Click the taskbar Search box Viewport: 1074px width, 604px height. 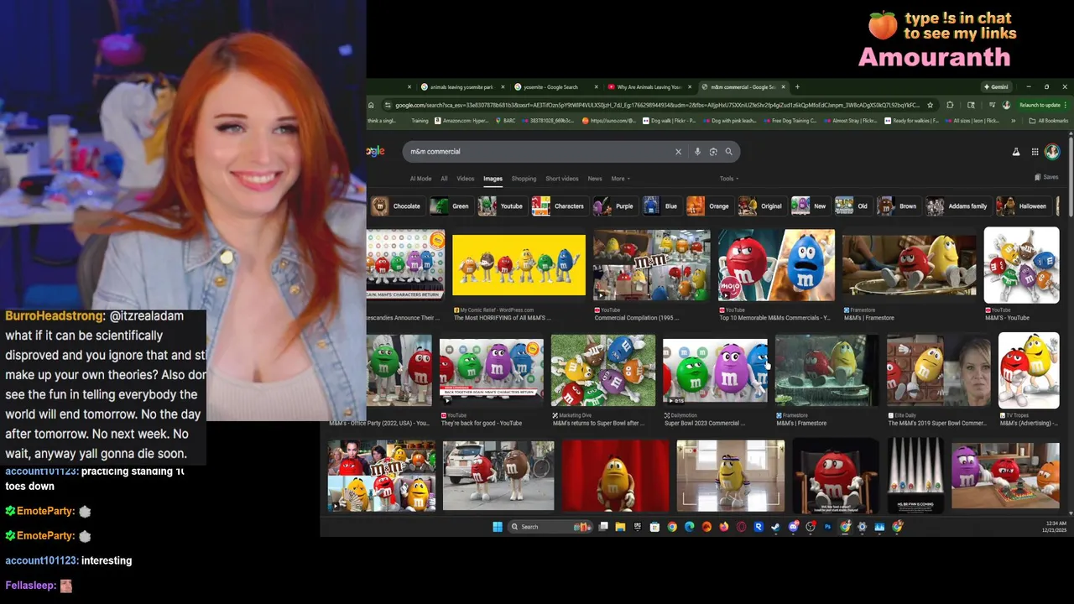pyautogui.click(x=550, y=527)
